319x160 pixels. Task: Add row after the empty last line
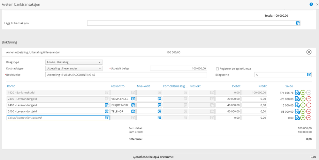coord(303,118)
